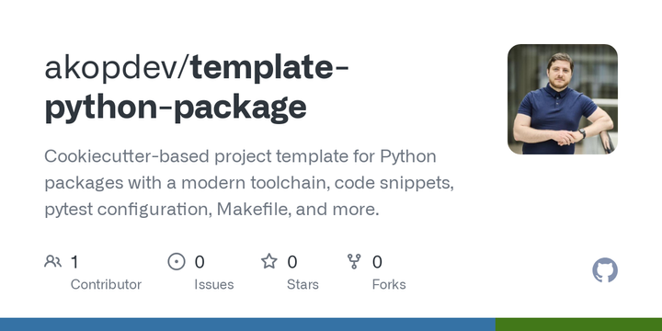Click the 0 count beside the fork icon

click(x=377, y=262)
